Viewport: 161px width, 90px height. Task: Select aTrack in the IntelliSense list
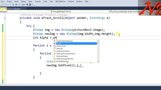point(76,43)
